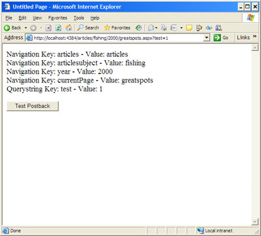Image resolution: width=261 pixels, height=236 pixels.
Task: Click the Test Postback button
Action: point(33,106)
